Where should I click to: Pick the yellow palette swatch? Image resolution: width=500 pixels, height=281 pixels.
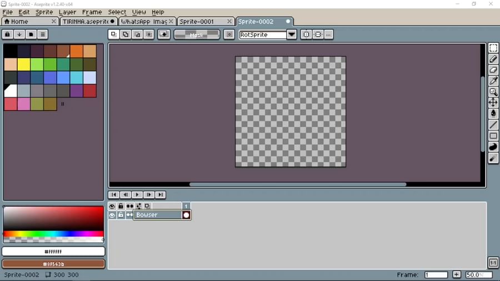coord(23,64)
